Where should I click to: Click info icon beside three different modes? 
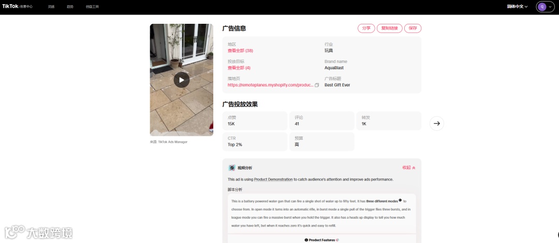pos(400,200)
